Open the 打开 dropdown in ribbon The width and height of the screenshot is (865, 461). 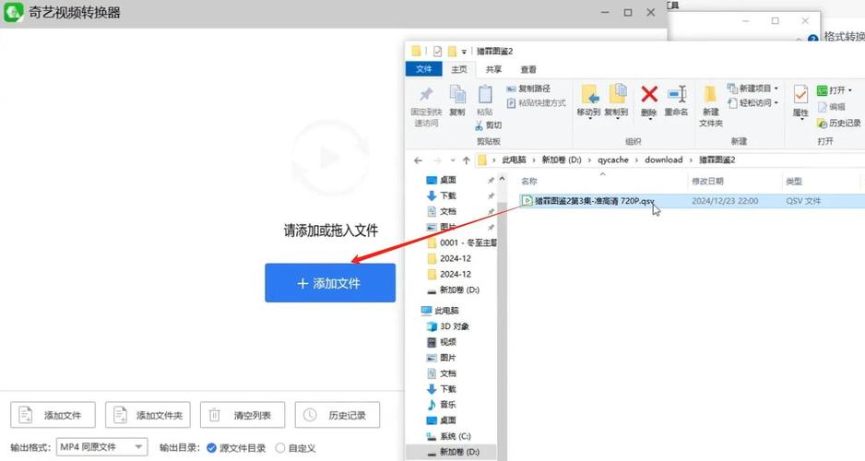[x=835, y=89]
